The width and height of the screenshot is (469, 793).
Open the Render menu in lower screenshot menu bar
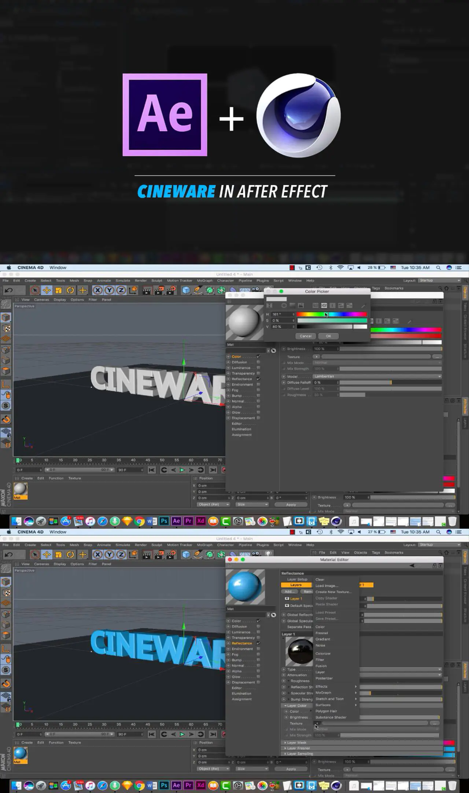(141, 545)
